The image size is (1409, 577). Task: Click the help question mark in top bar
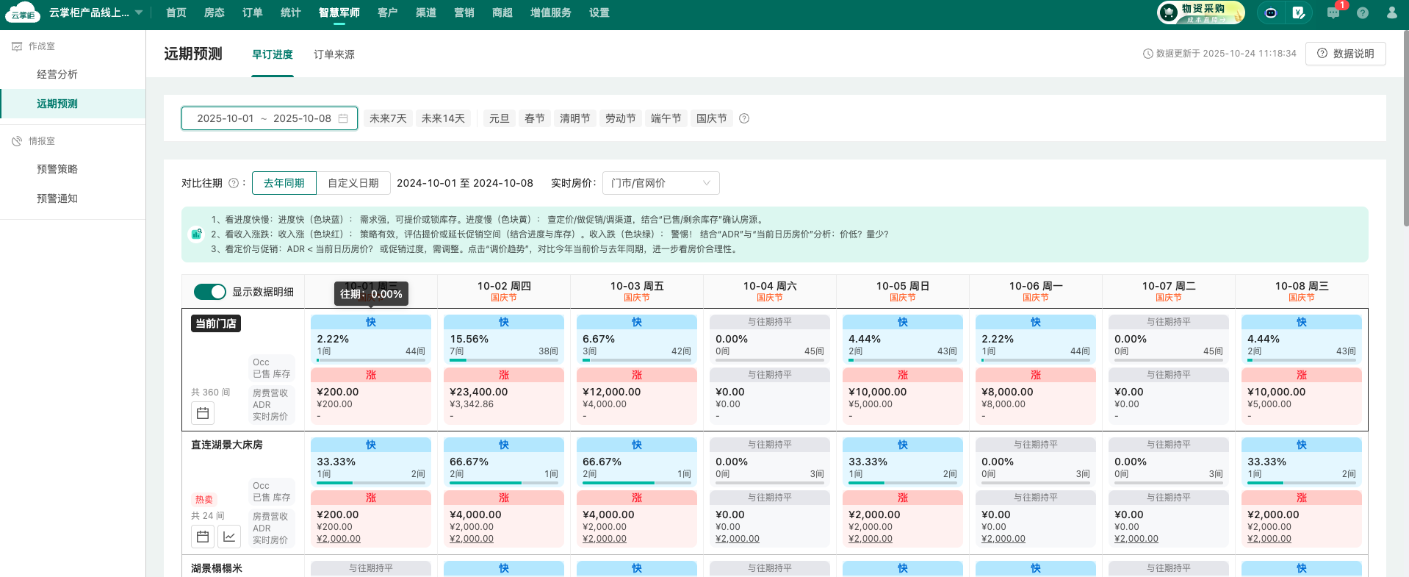click(x=1363, y=12)
